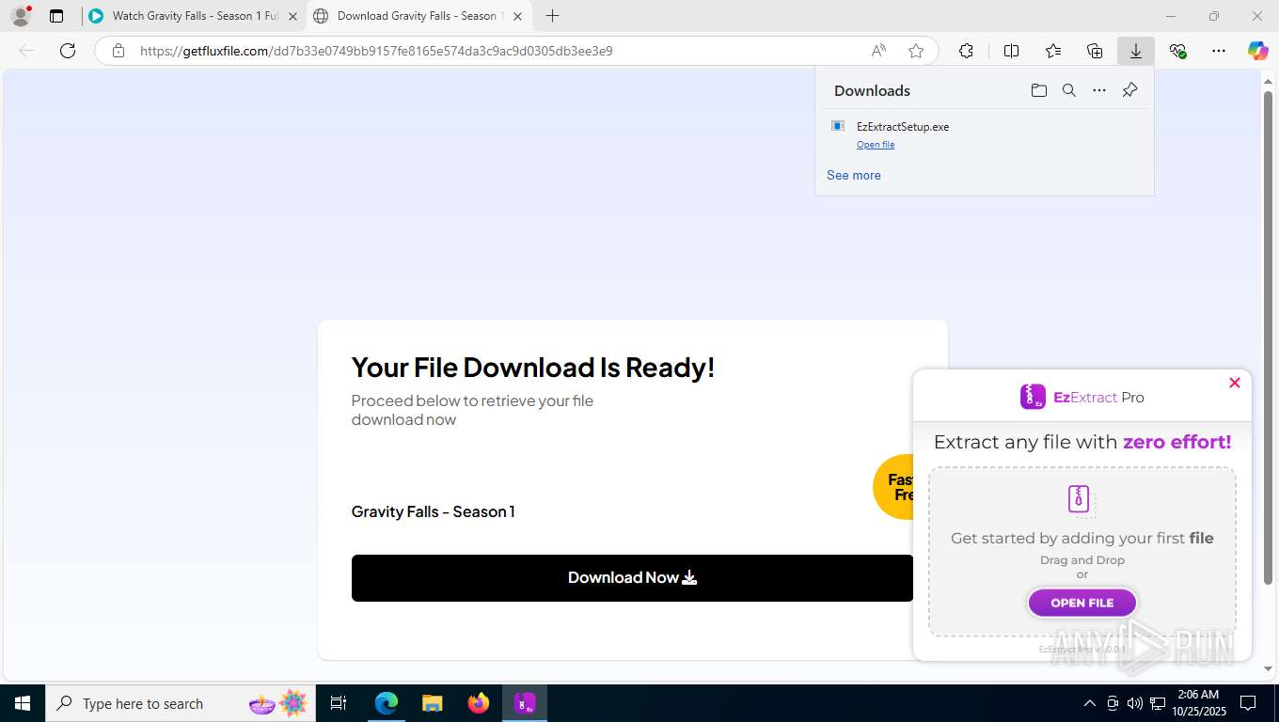Select EzExtractSetup.exe download entry

[x=984, y=134]
